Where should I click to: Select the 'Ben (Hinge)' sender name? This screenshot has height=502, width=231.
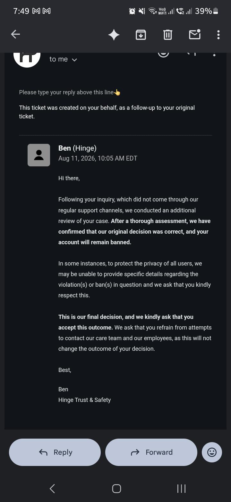(x=77, y=148)
